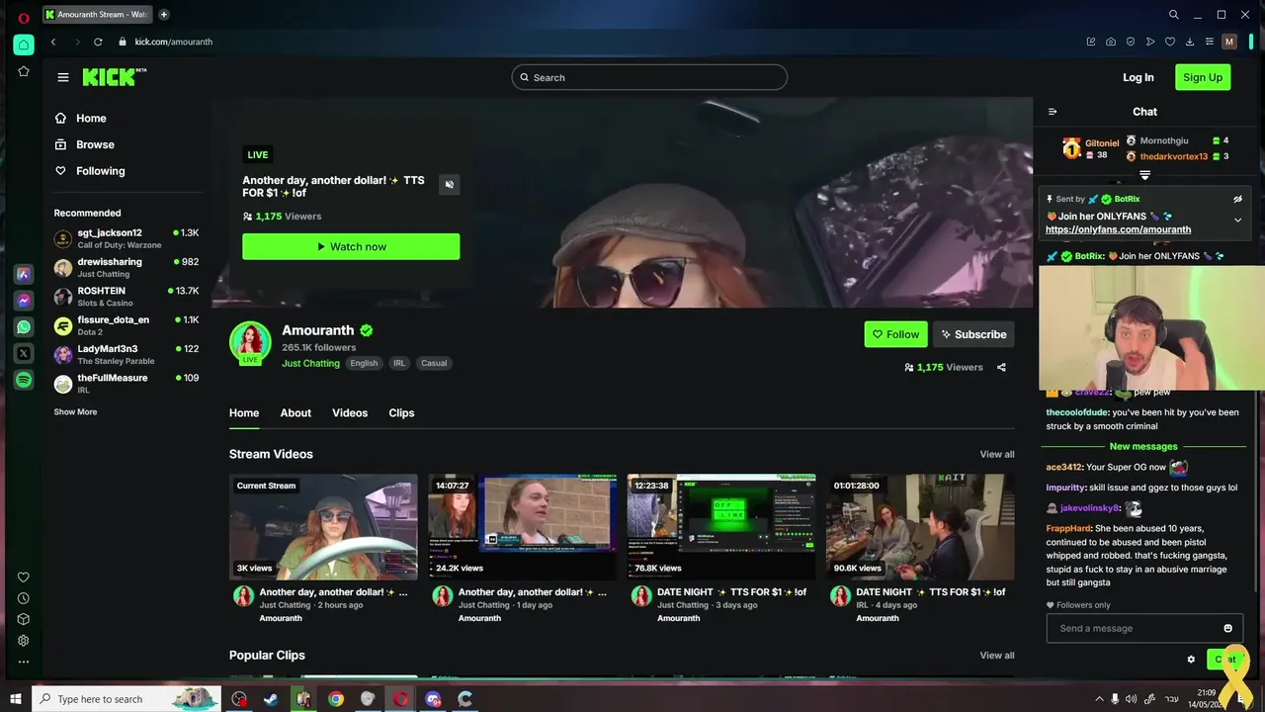Click the Sign Up button

[x=1203, y=77]
